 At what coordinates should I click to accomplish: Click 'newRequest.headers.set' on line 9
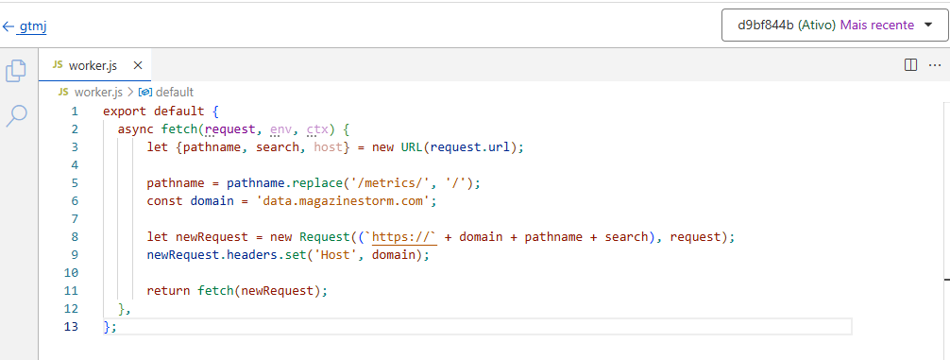227,255
